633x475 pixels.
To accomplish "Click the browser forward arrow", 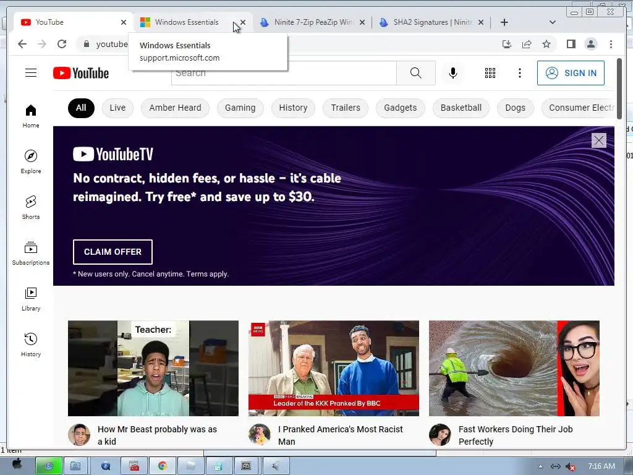I will [42, 44].
